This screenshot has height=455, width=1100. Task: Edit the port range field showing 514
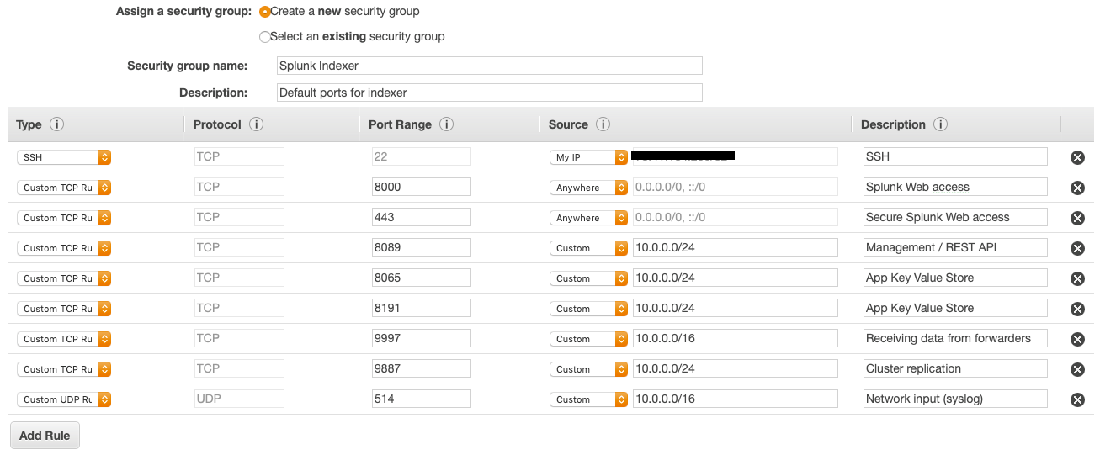click(x=422, y=399)
